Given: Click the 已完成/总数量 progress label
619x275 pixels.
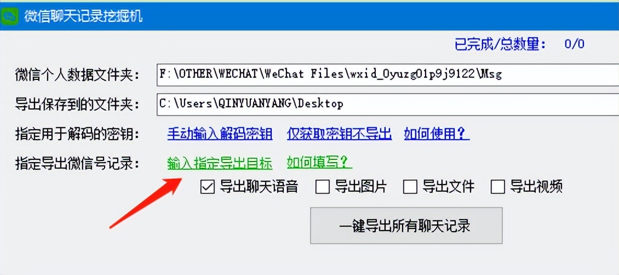Looking at the screenshot, I should 501,44.
